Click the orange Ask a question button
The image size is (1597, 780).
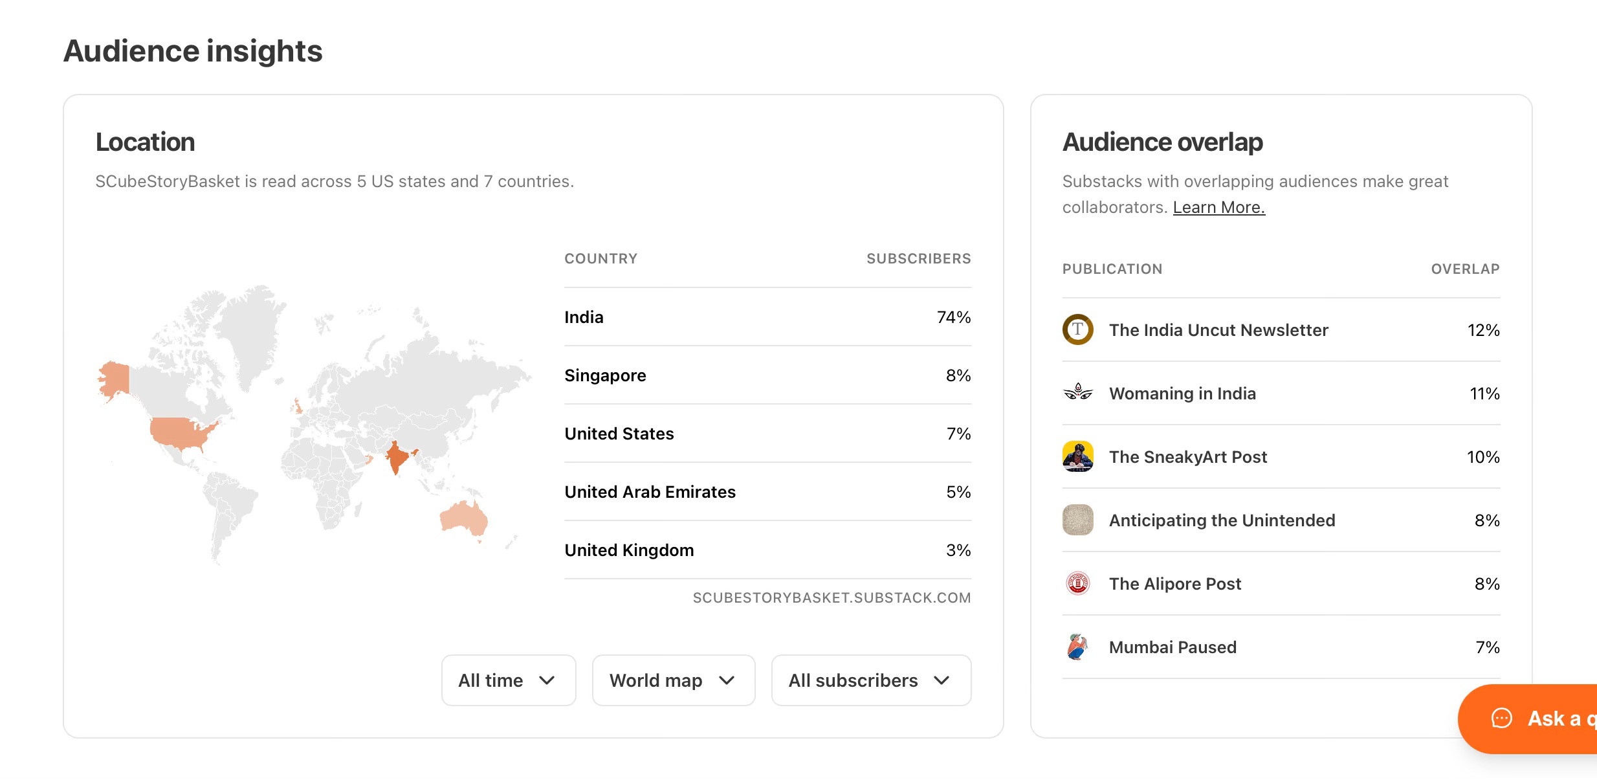[x=1528, y=719]
